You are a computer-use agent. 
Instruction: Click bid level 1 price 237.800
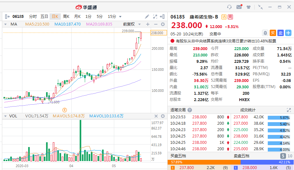click(x=187, y=167)
